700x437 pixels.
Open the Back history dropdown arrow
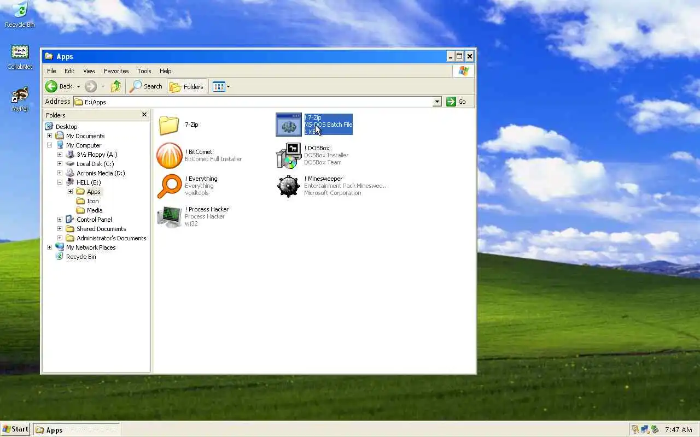[x=78, y=86]
